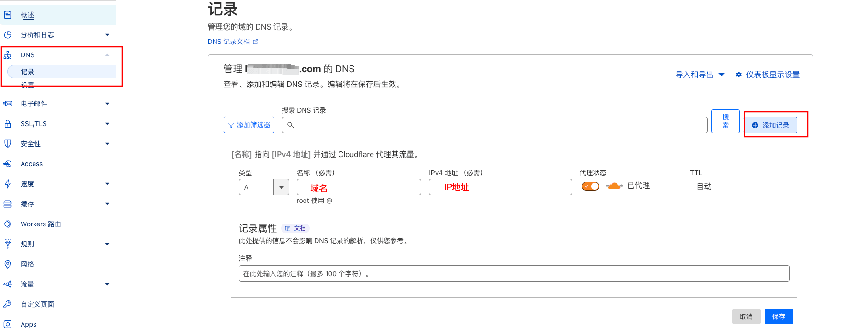Expand the Traffic sidebar section
Screen dimensions: 847x330
coord(107,284)
